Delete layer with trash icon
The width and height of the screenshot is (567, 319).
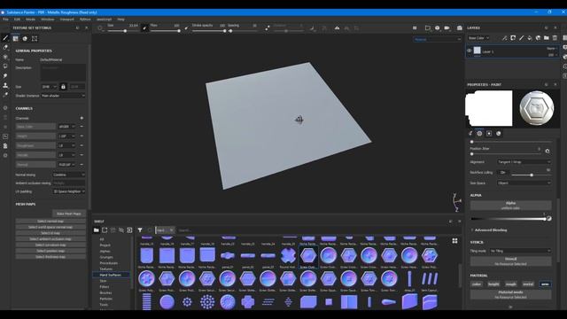(555, 38)
